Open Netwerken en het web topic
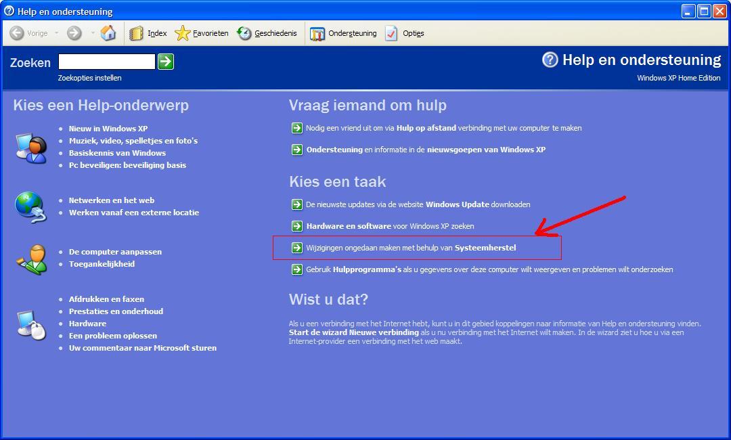Image resolution: width=731 pixels, height=440 pixels. click(112, 200)
